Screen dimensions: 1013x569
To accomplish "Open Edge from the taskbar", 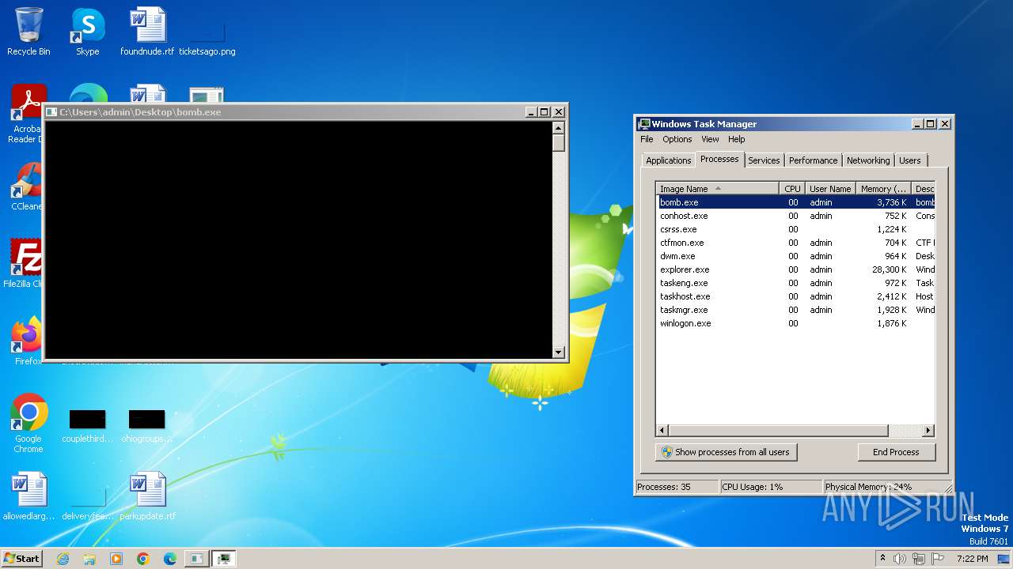I will tap(170, 559).
